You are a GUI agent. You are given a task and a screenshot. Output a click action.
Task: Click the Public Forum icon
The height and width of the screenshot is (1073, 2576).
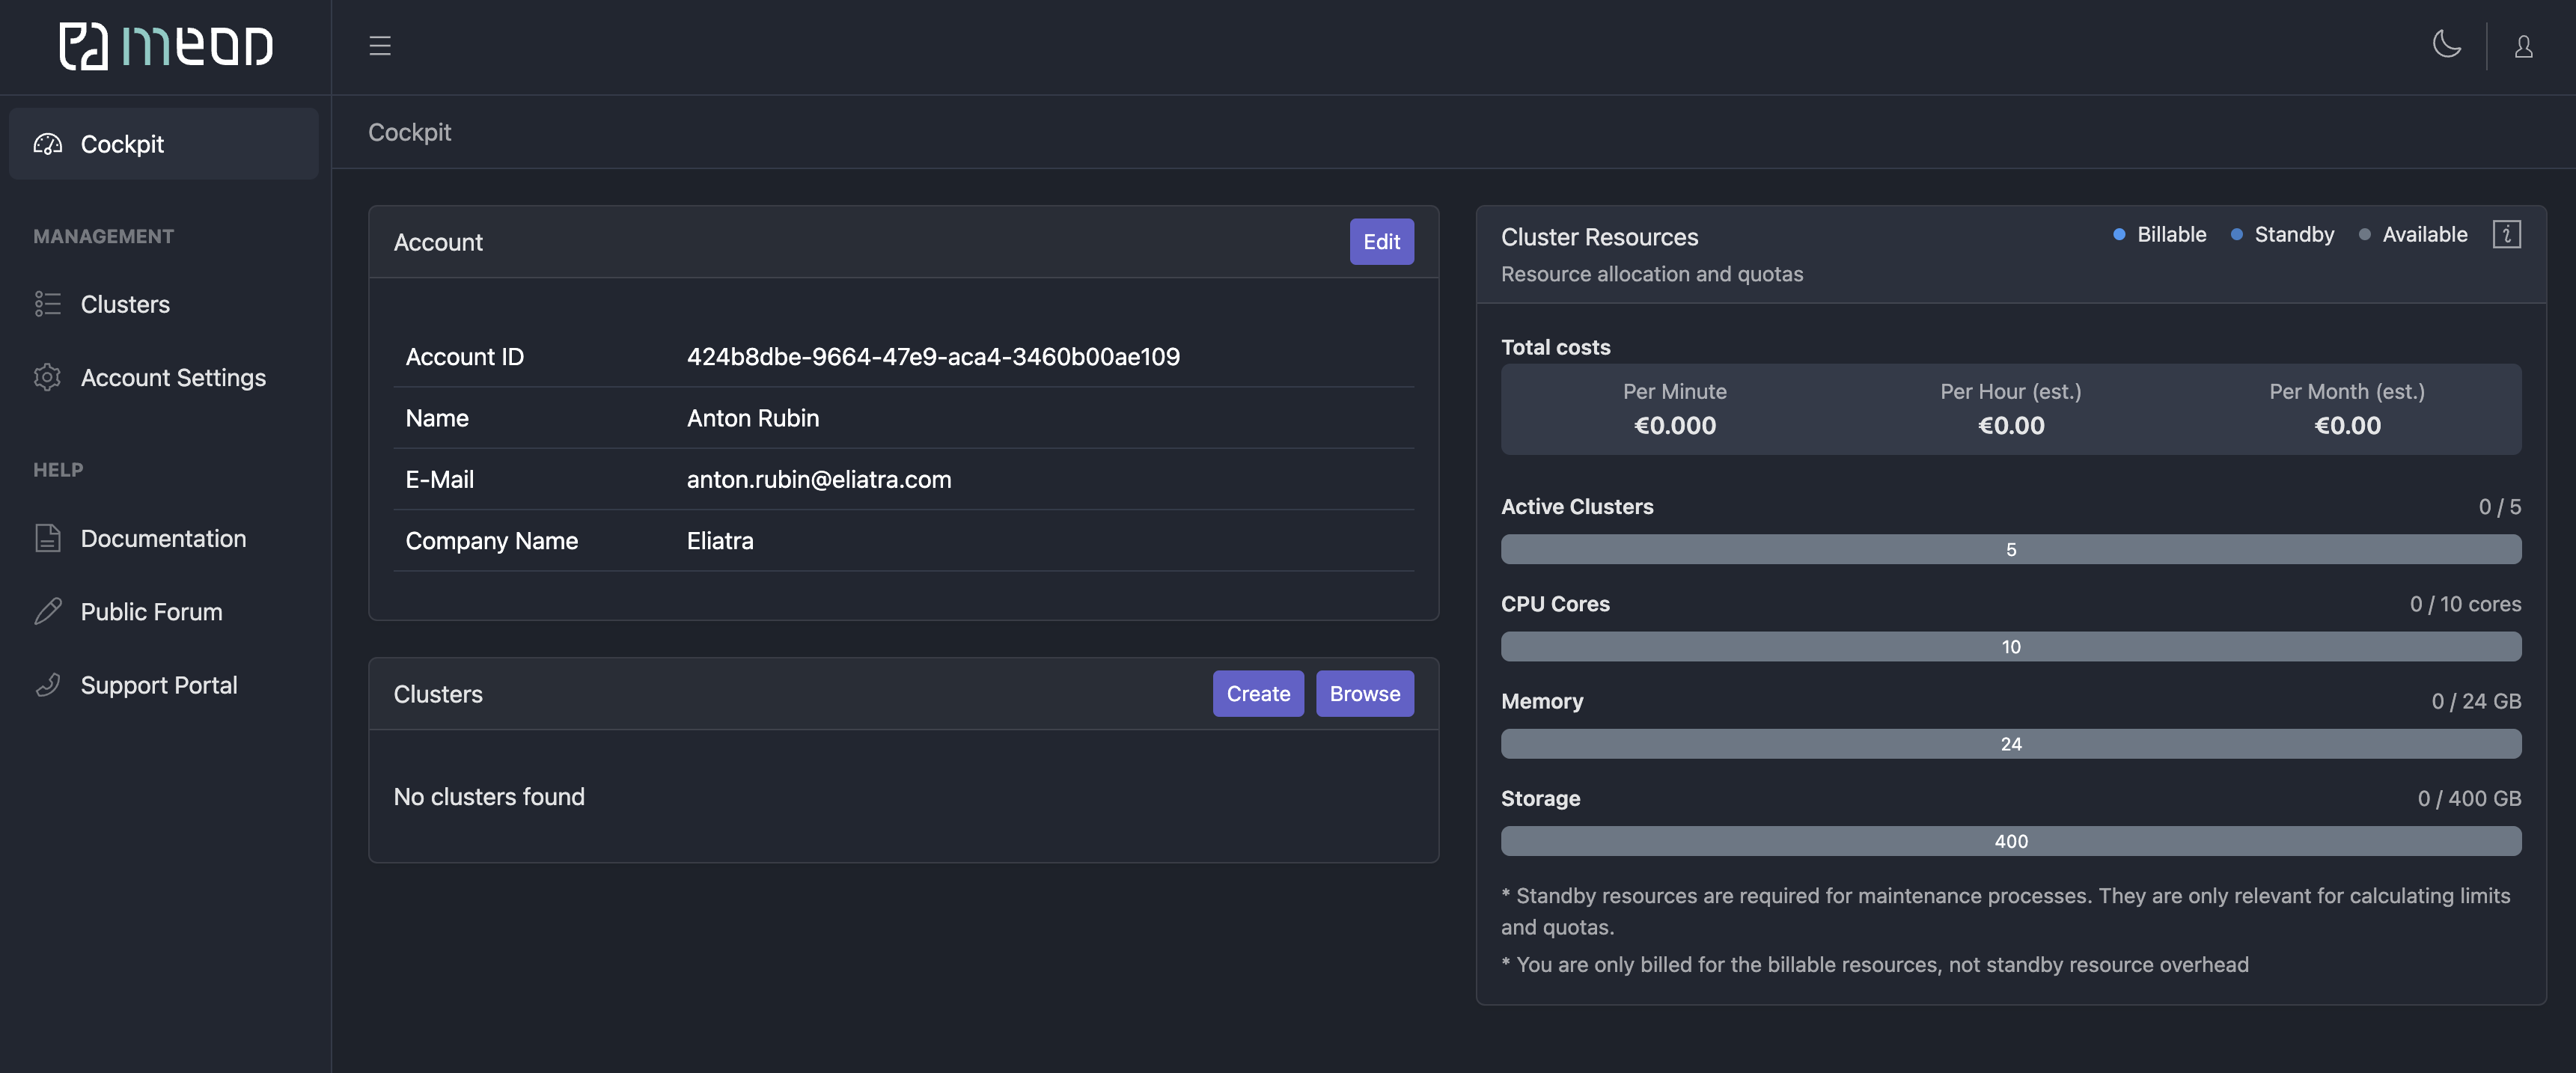tap(48, 610)
